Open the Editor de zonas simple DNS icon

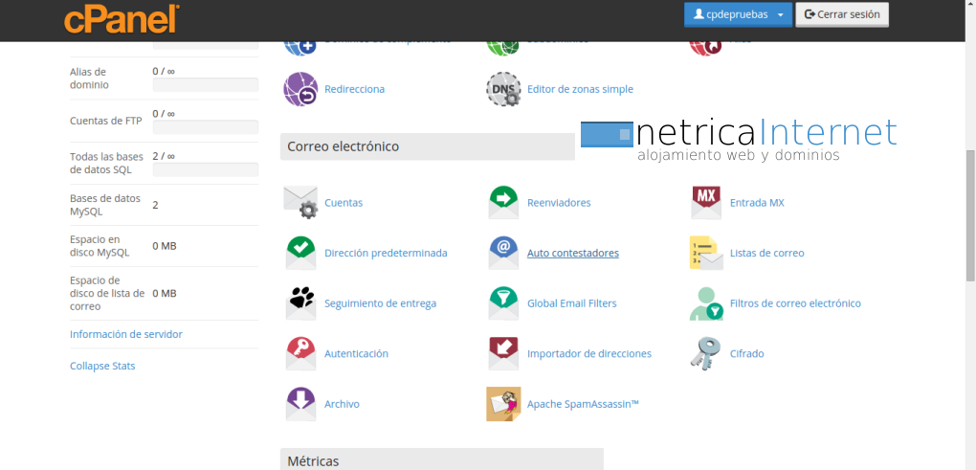tap(503, 89)
